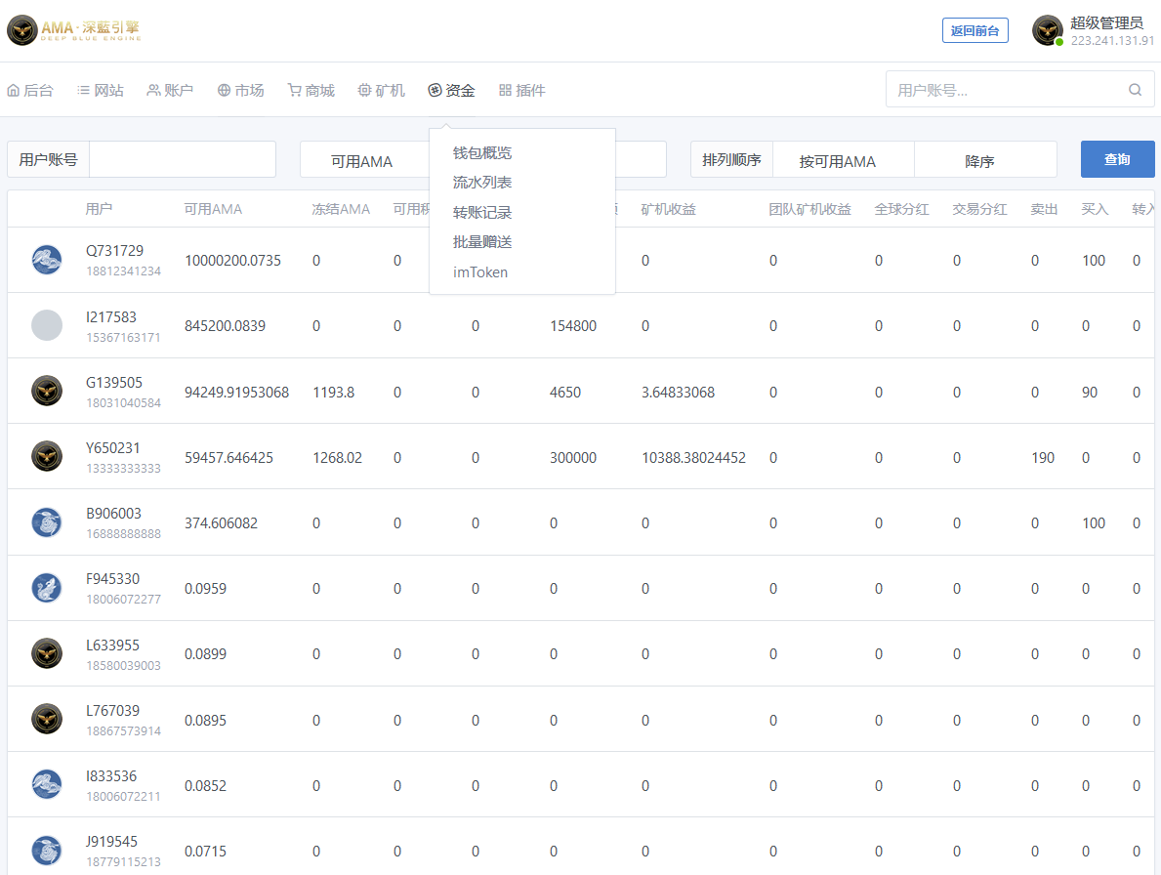Choose the imToken menu entry
This screenshot has width=1161, height=875.
tap(479, 272)
